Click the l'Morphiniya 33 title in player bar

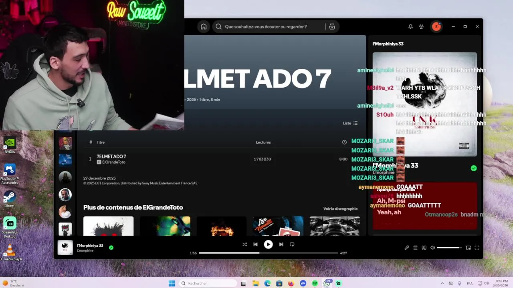pyautogui.click(x=90, y=246)
